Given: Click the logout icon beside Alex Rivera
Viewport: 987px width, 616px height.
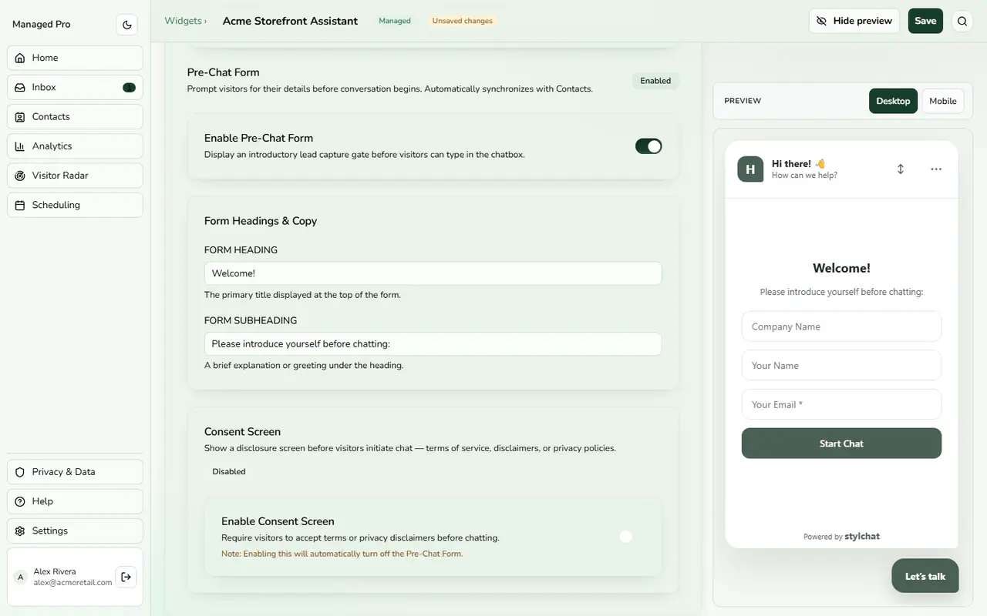Looking at the screenshot, I should 126,577.
